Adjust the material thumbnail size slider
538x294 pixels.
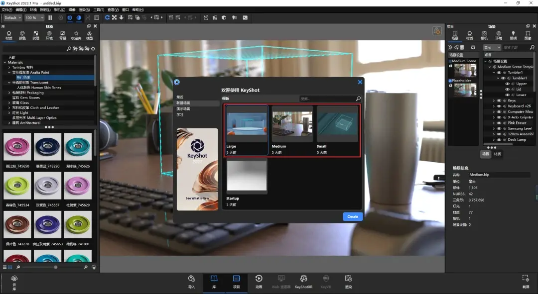[55, 267]
